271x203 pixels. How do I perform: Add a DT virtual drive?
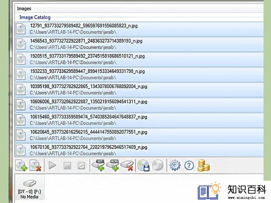98,165
